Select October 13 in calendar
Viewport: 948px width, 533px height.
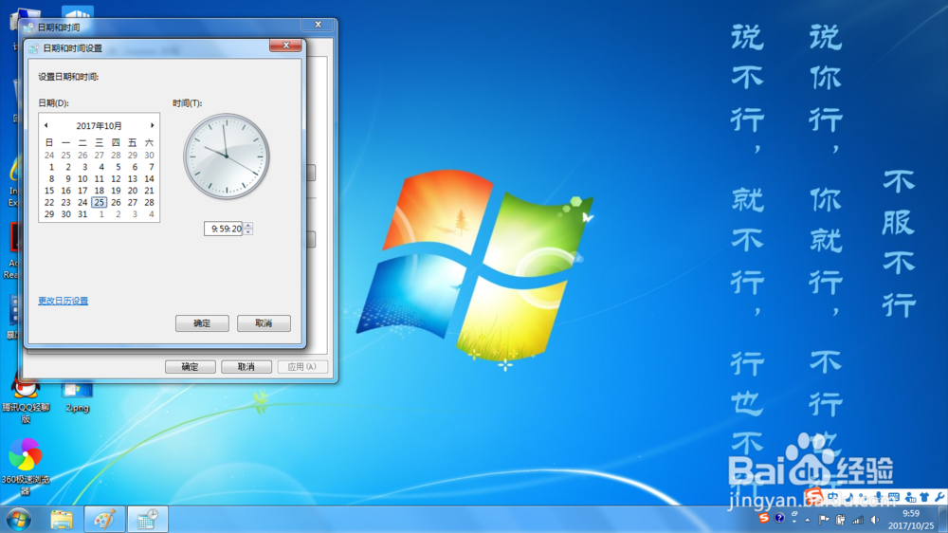(x=133, y=179)
